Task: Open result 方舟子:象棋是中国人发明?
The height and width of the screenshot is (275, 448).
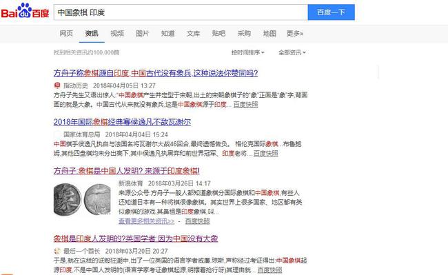Action: point(127,171)
